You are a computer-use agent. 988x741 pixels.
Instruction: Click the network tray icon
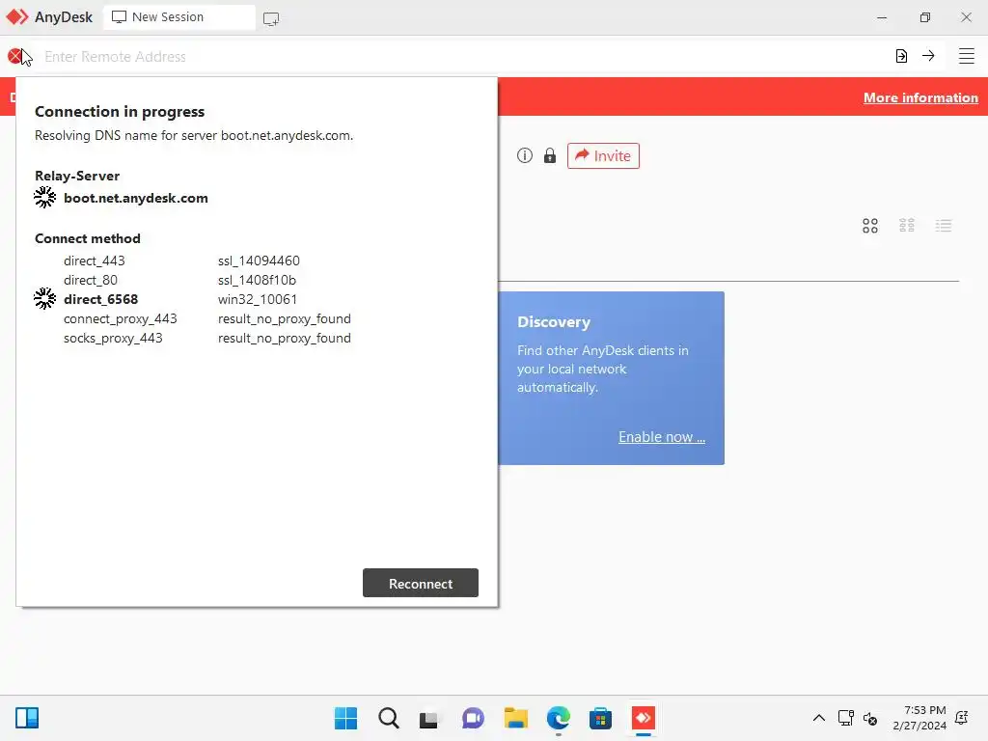[x=845, y=718]
